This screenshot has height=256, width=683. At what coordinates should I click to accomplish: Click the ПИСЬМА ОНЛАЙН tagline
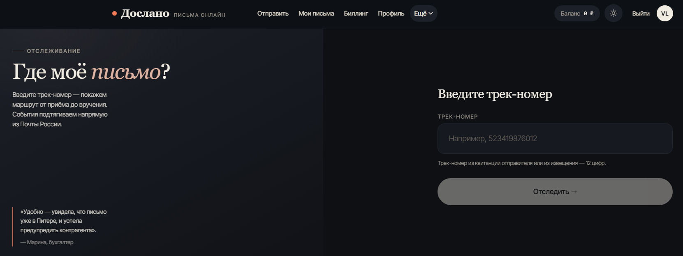click(199, 15)
